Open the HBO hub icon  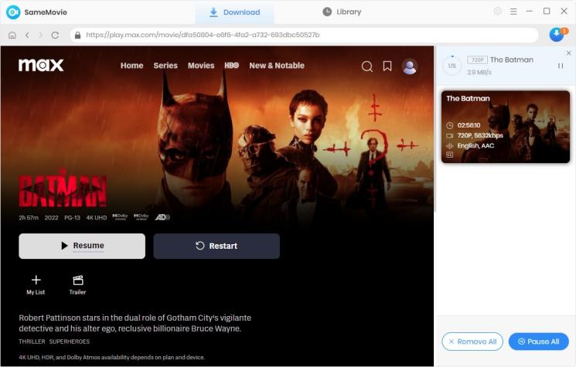(x=231, y=66)
